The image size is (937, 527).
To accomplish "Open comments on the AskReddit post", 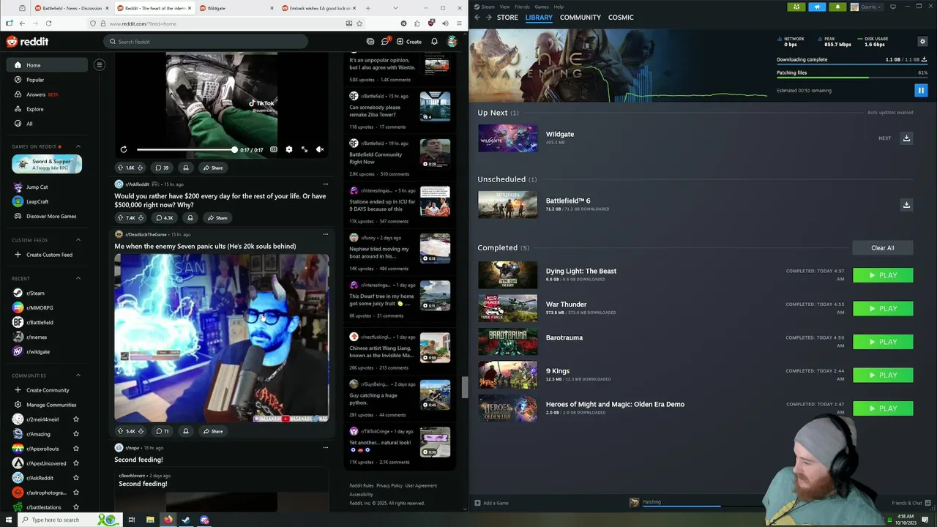I will [165, 217].
